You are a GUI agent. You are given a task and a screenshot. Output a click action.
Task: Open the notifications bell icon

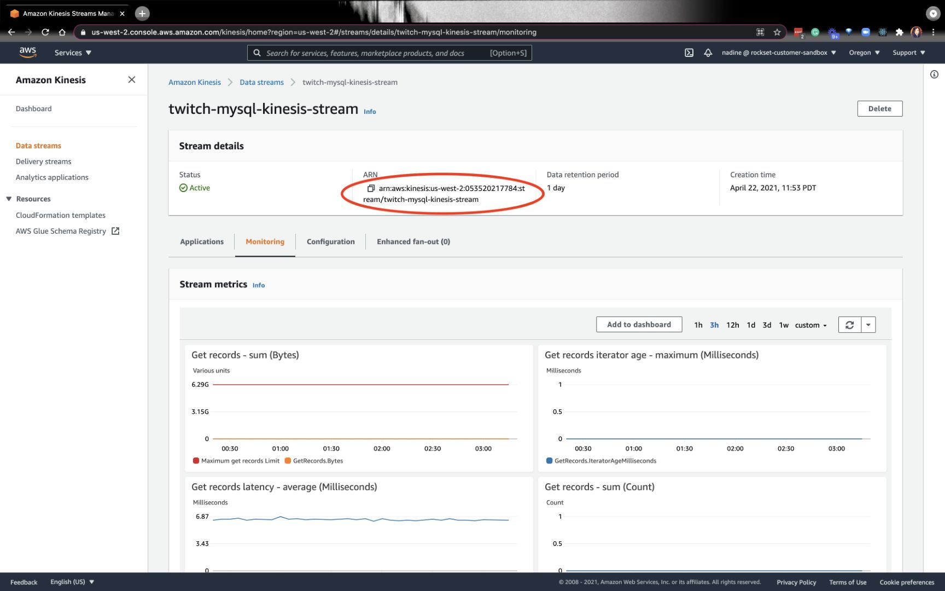click(708, 53)
